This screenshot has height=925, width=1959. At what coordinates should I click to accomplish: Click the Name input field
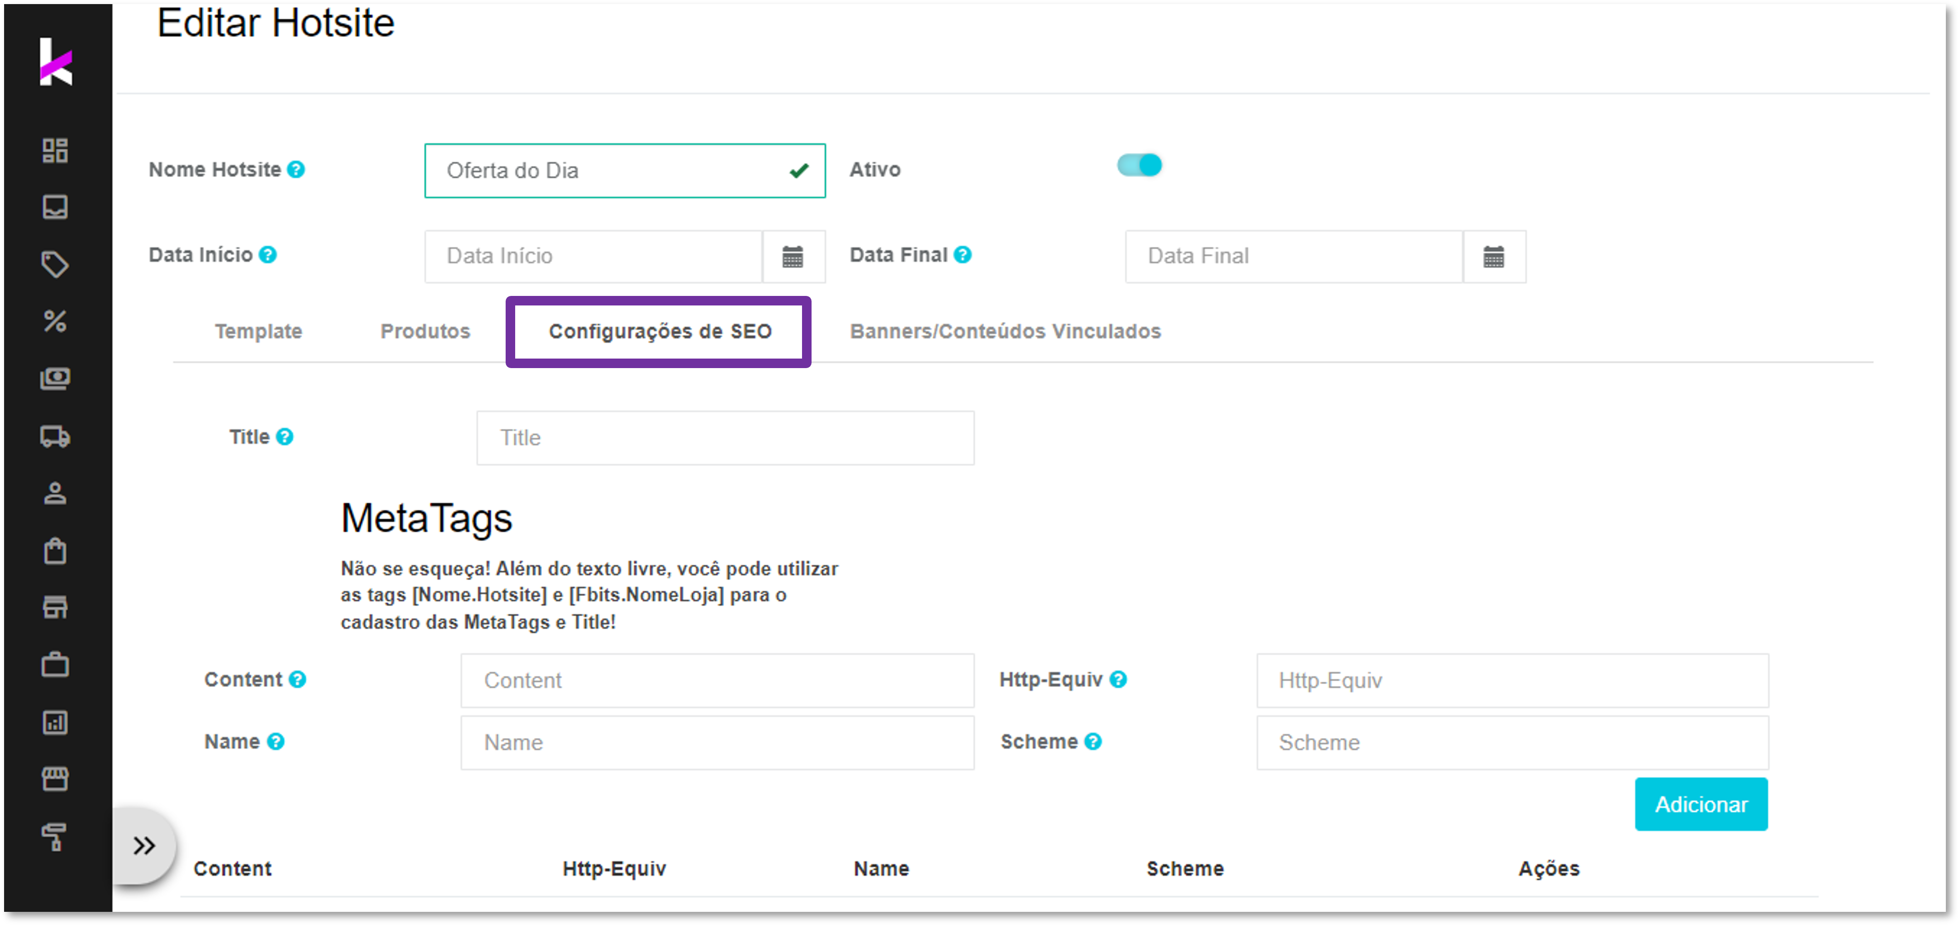point(717,743)
